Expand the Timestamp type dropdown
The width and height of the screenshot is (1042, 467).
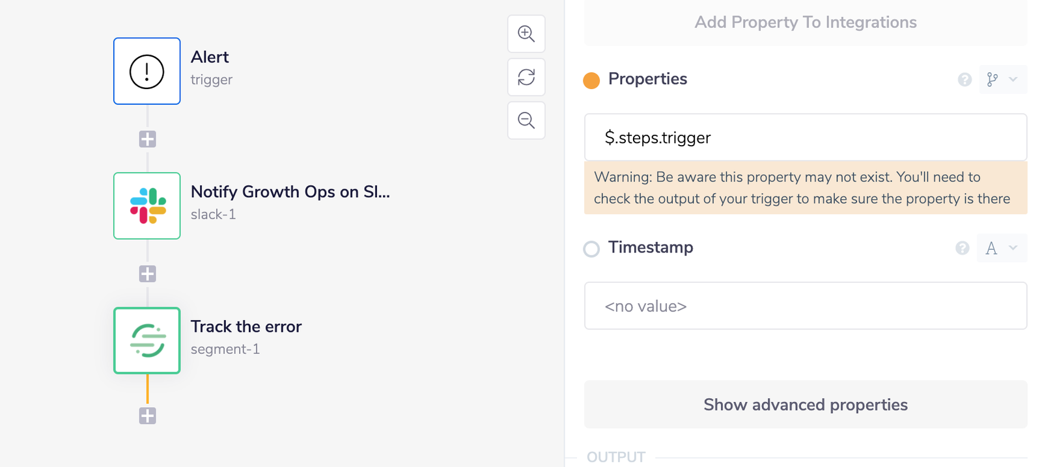(x=1002, y=248)
